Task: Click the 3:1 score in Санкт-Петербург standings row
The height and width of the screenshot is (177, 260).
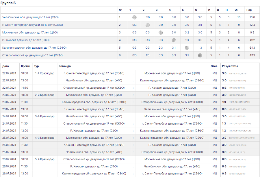Action: [200, 25]
